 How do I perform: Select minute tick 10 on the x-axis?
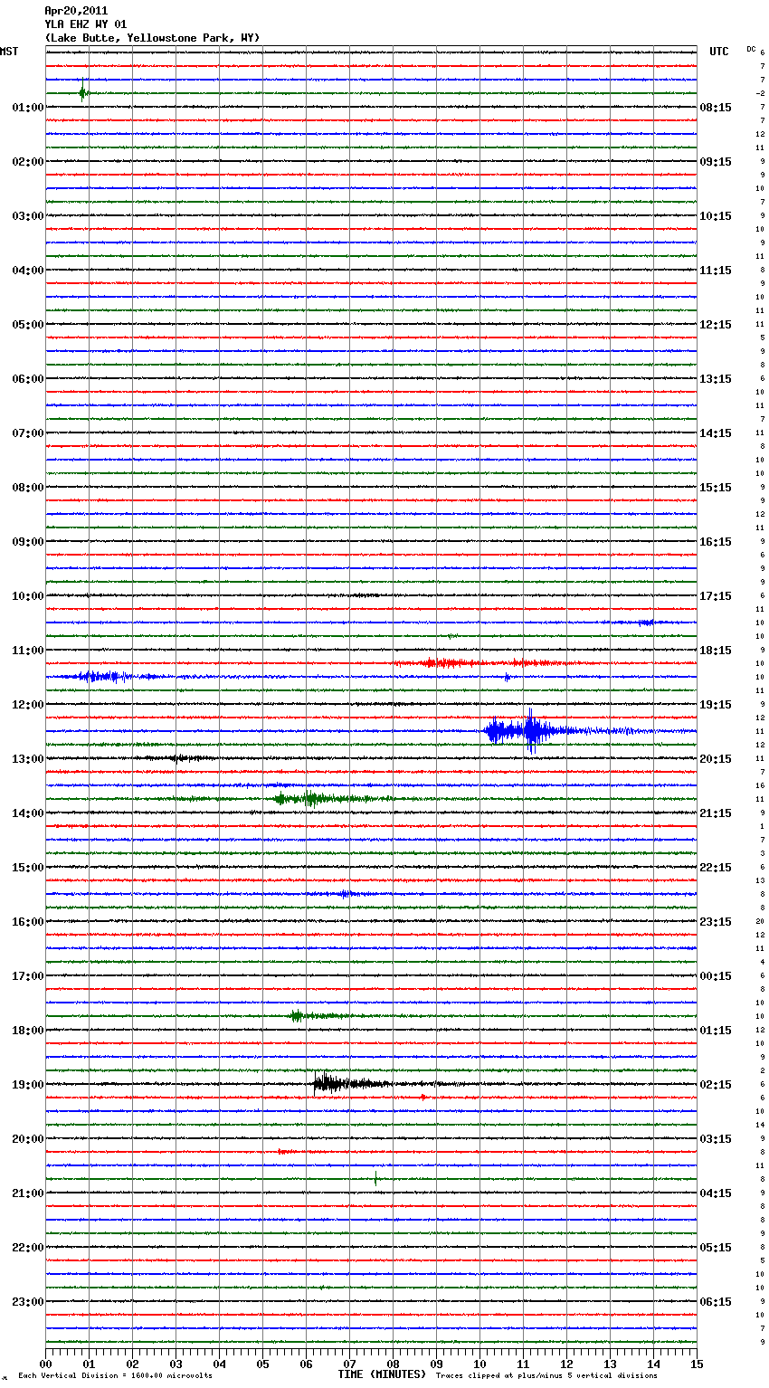[479, 1364]
